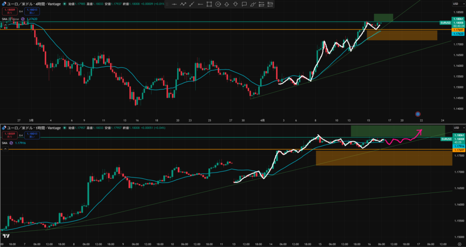Select the rectangle drawing tool
The width and height of the screenshot is (466, 247).
(x=209, y=4)
